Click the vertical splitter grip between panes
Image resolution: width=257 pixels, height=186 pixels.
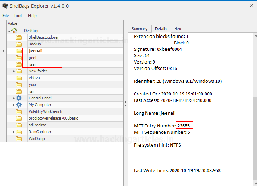[126, 103]
